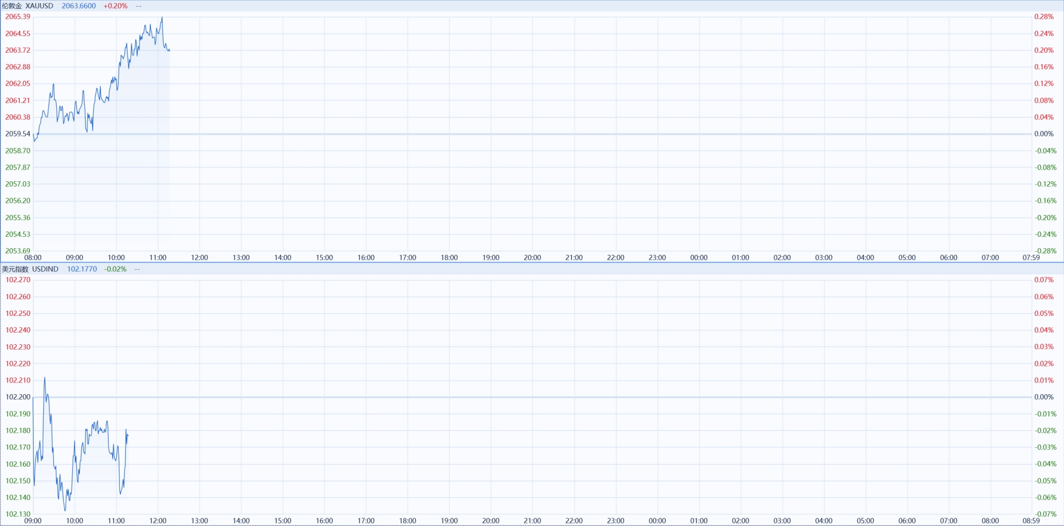Click the 2062.88 price axis label
The width and height of the screenshot is (1064, 526).
18,67
